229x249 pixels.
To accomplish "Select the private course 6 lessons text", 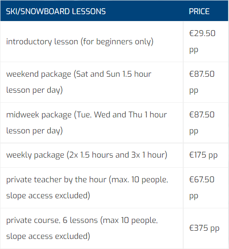I will click(x=82, y=228).
